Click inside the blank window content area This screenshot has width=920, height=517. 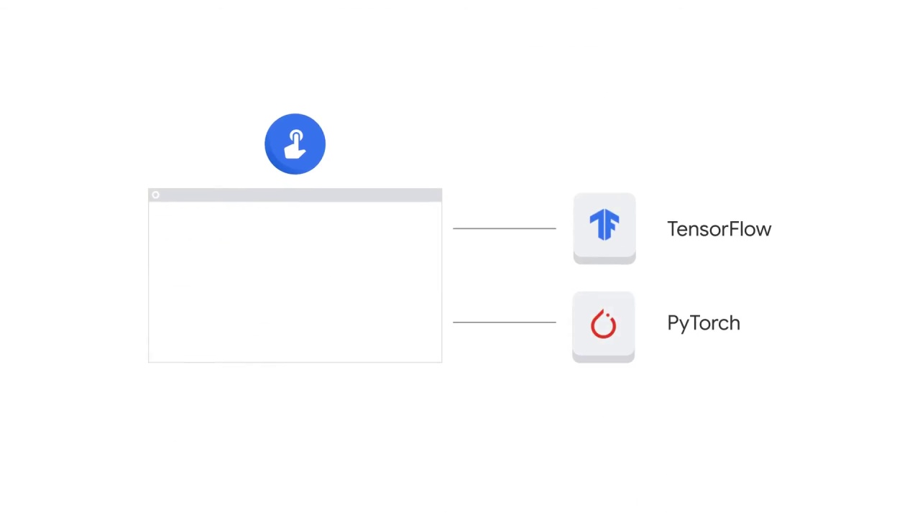pyautogui.click(x=295, y=281)
